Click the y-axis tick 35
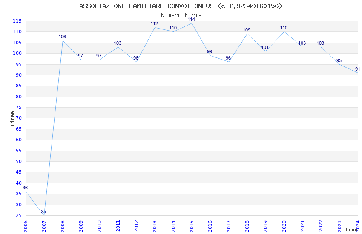 [x=19, y=194]
